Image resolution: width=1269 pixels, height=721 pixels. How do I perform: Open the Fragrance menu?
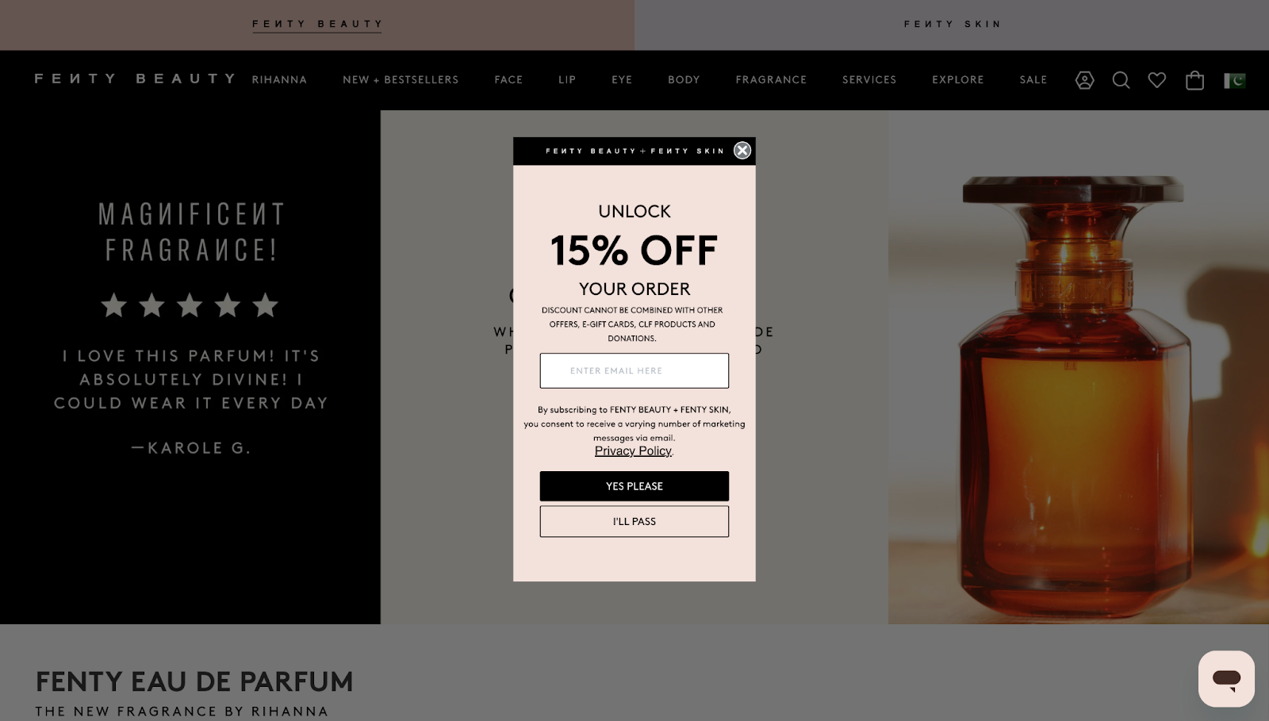coord(771,80)
